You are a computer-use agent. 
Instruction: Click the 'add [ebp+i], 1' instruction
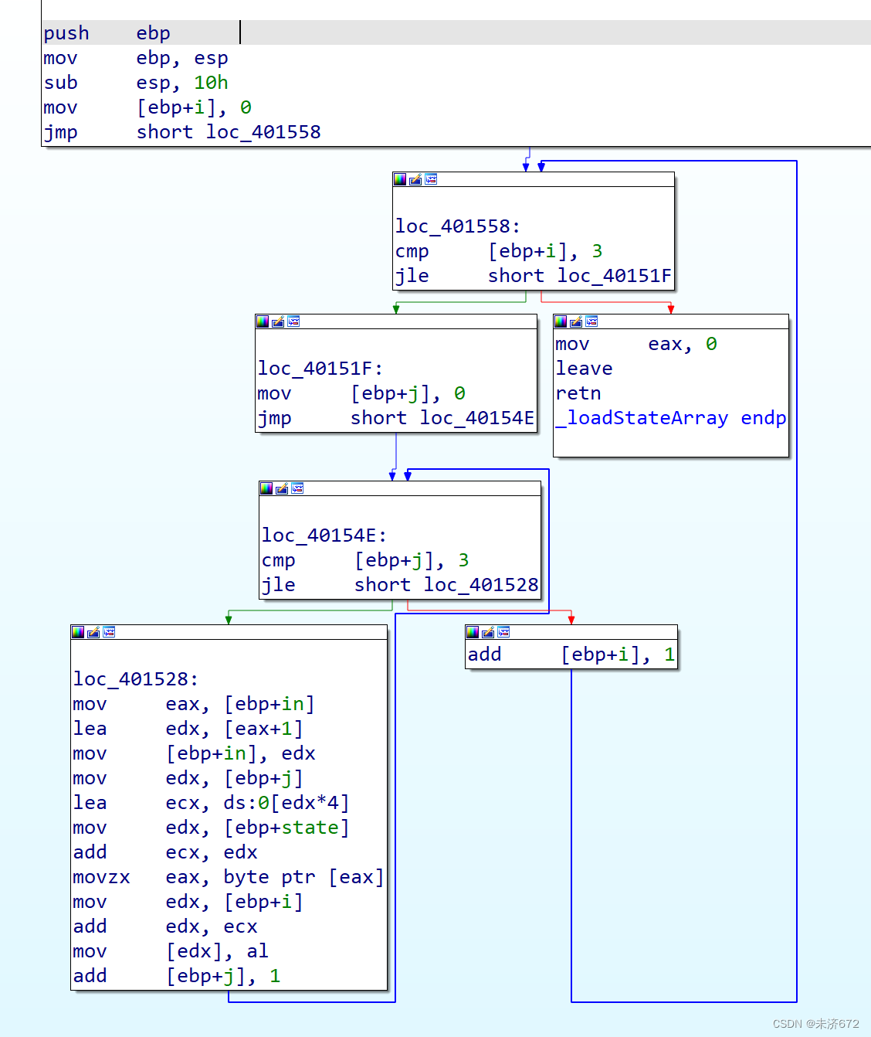[x=571, y=654]
